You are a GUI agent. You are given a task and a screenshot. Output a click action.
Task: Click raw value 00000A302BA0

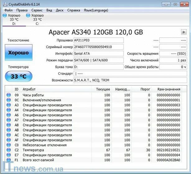point(168,160)
